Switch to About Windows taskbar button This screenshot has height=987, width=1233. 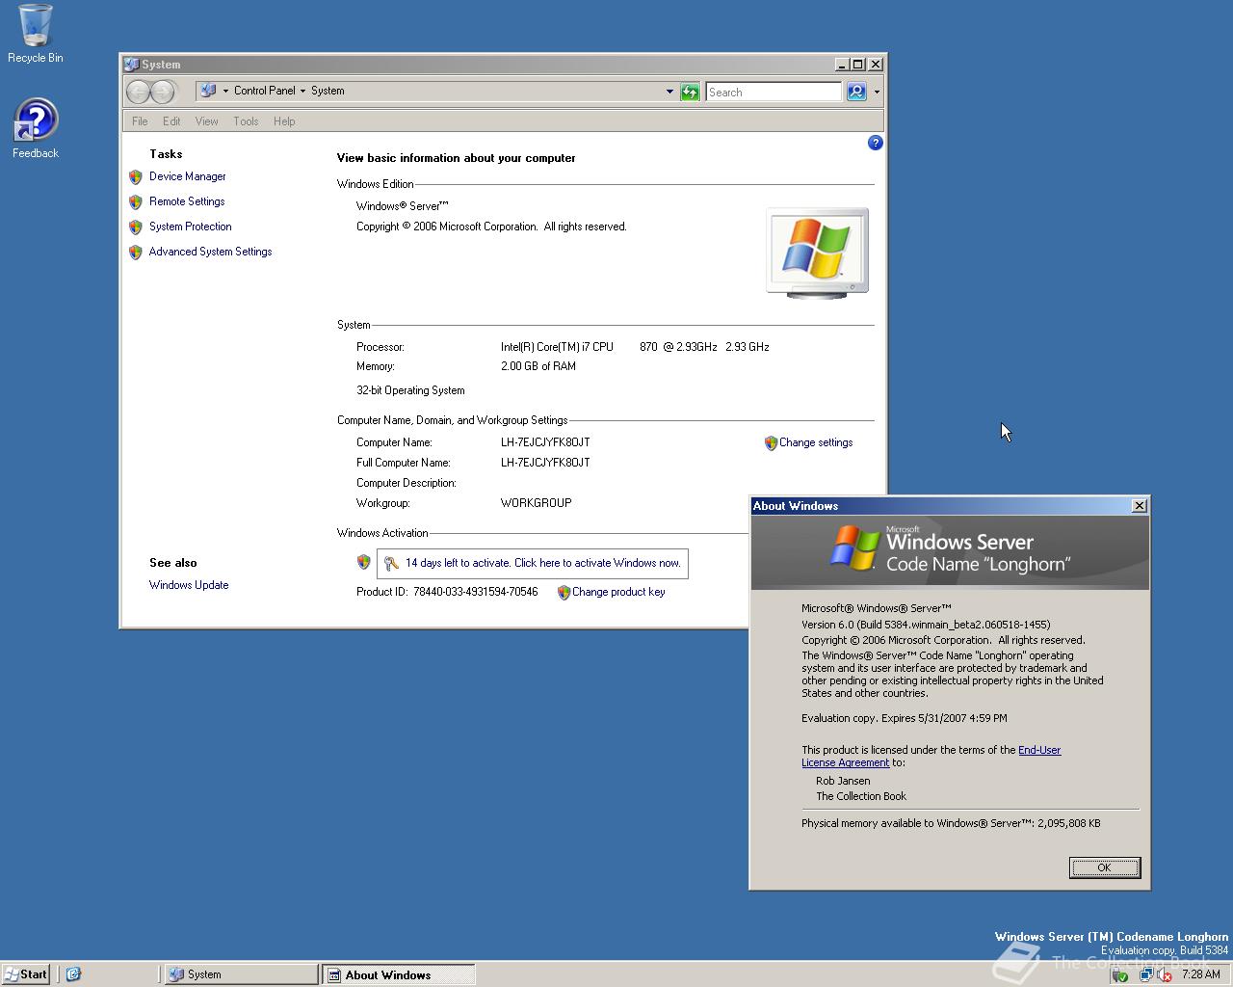pyautogui.click(x=398, y=974)
